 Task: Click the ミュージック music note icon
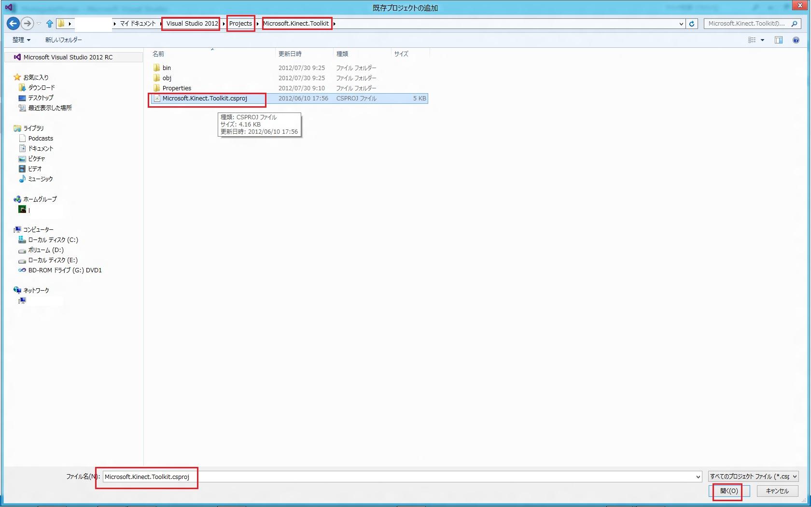[22, 179]
